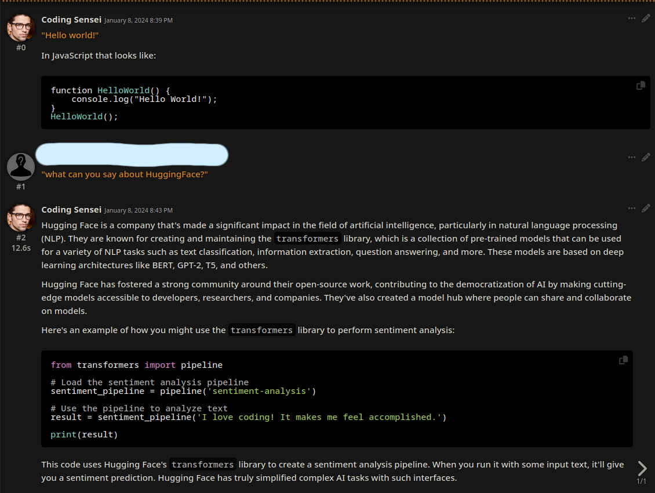The width and height of the screenshot is (655, 493).
Task: Click Coding Sensei avatar on message #2
Action: tap(21, 217)
